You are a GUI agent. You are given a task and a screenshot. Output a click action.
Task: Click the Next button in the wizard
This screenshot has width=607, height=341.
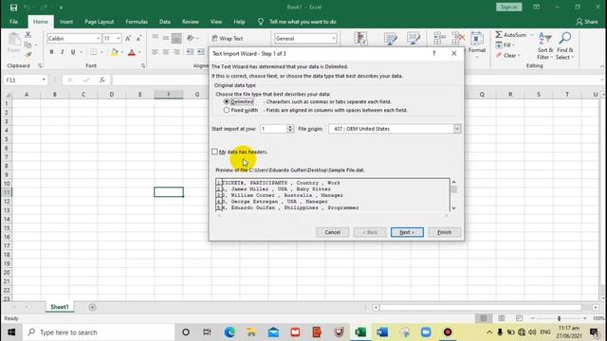pyautogui.click(x=407, y=232)
